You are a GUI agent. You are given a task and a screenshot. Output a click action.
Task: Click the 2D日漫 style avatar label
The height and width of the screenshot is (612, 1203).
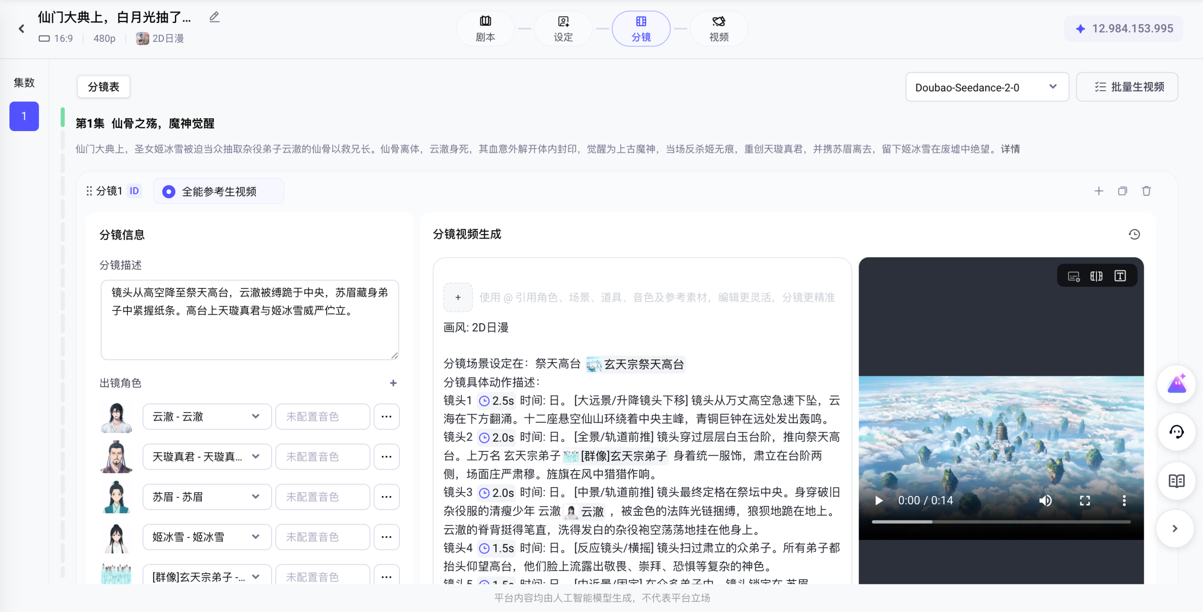tap(160, 39)
